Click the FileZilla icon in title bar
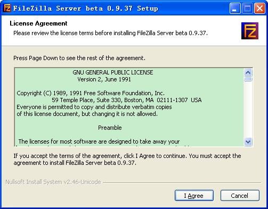Image resolution: width=268 pixels, height=209 pixels. click(x=7, y=8)
